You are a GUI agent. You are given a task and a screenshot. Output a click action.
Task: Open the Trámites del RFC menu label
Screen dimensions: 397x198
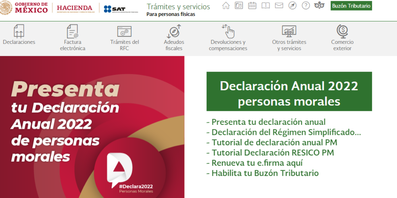pyautogui.click(x=124, y=45)
